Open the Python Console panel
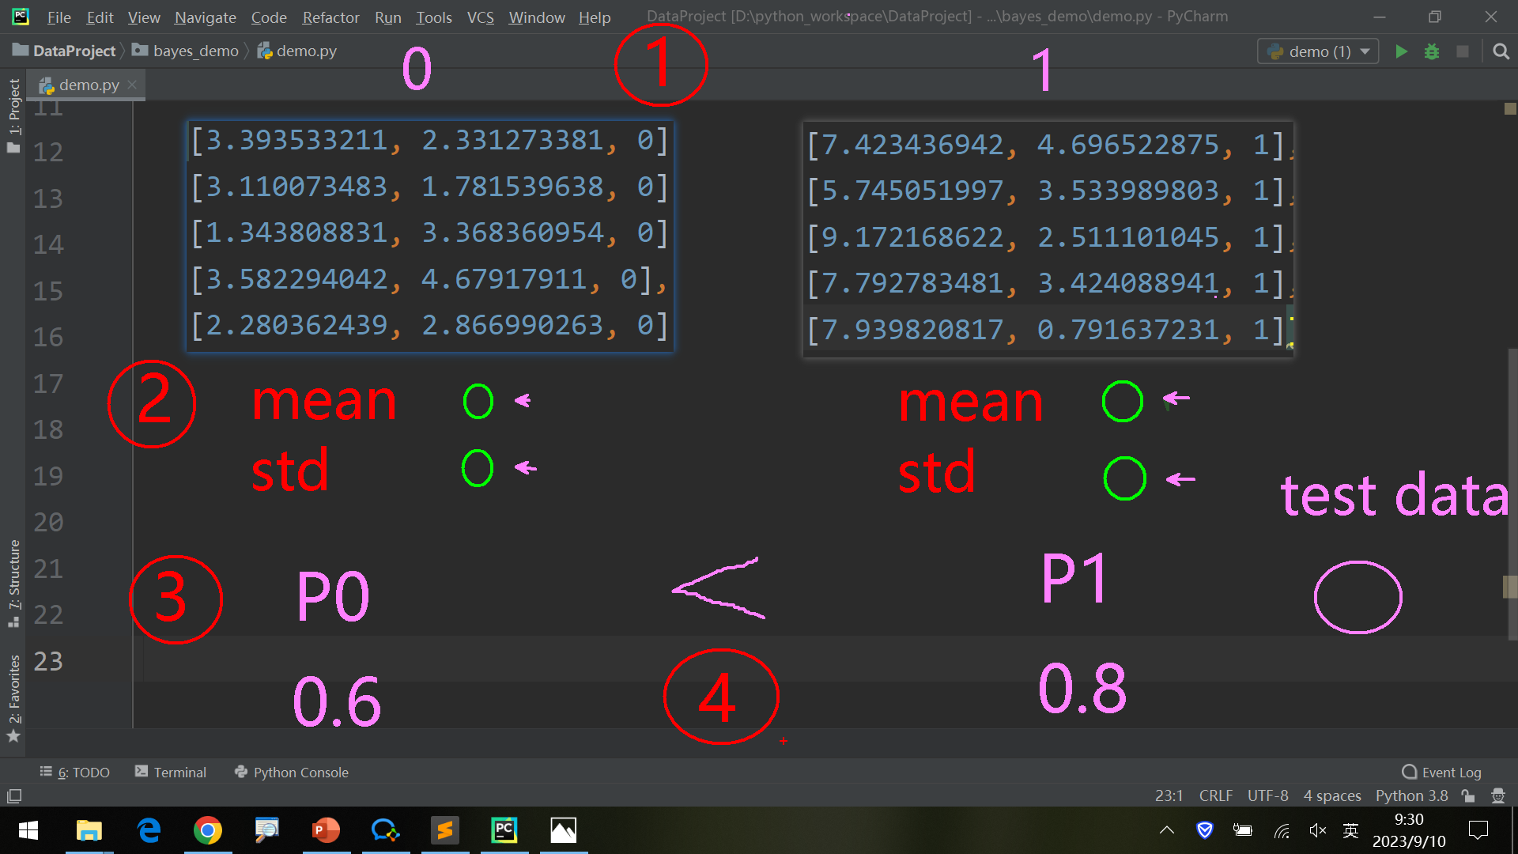 (292, 772)
